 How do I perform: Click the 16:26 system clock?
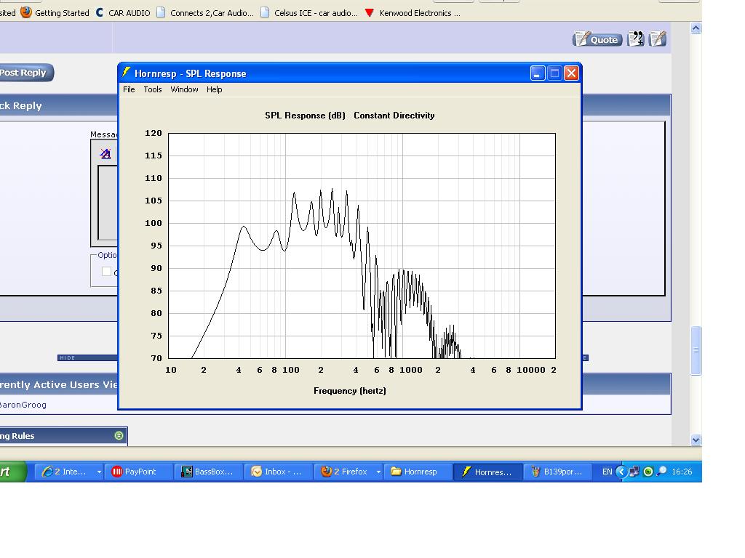tap(682, 472)
